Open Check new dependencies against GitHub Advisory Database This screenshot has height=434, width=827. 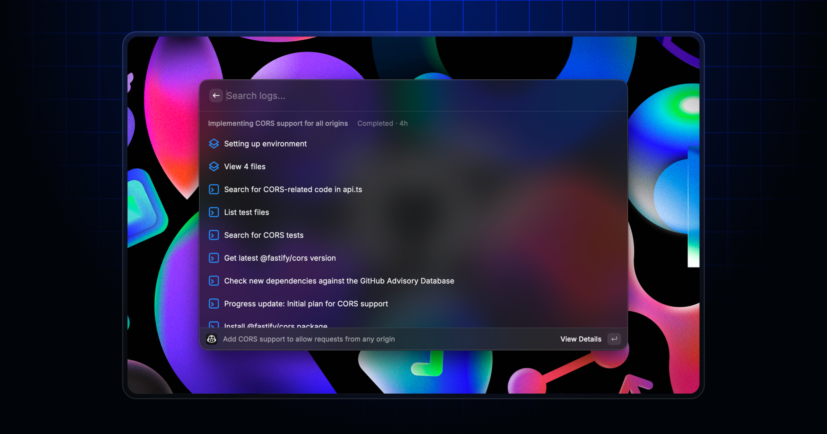click(x=339, y=281)
